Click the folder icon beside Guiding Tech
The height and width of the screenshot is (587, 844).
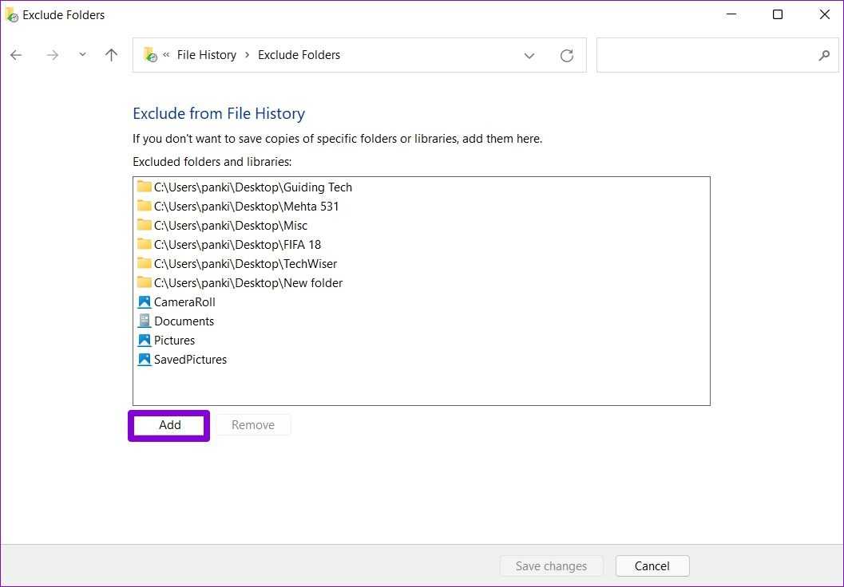144,187
